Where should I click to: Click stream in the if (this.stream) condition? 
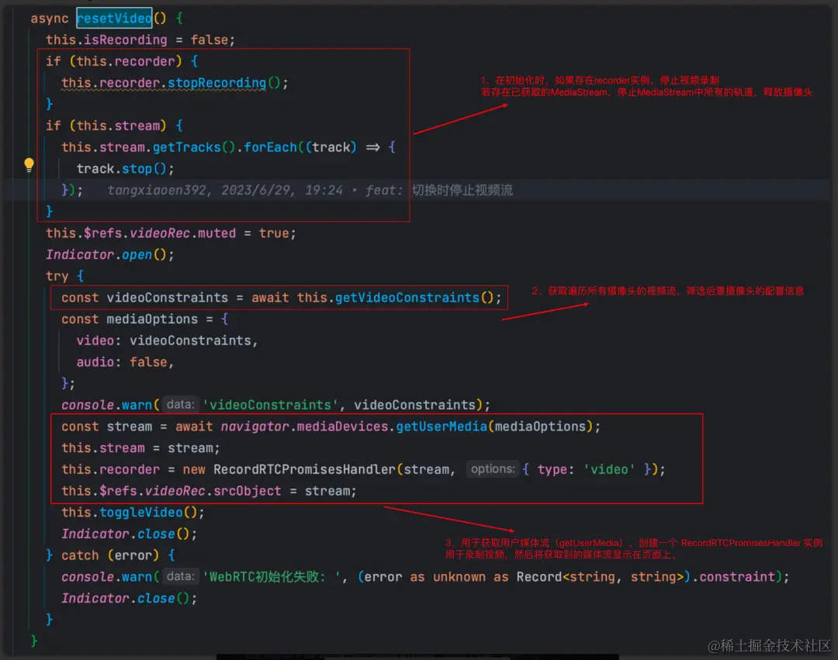pyautogui.click(x=137, y=126)
